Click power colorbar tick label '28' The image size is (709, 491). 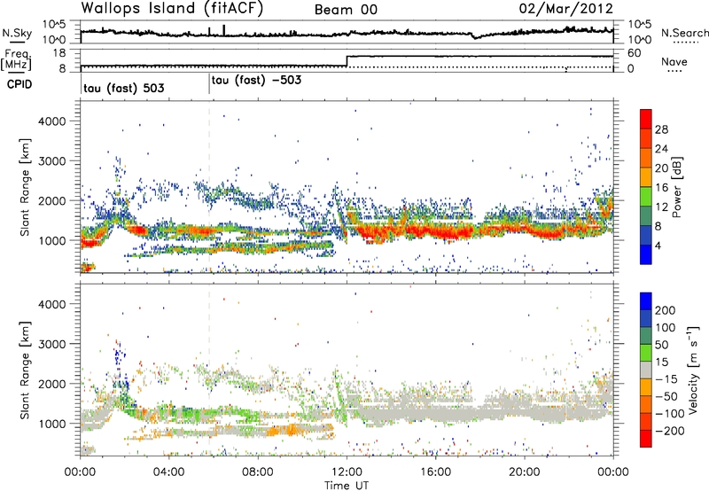coord(661,129)
